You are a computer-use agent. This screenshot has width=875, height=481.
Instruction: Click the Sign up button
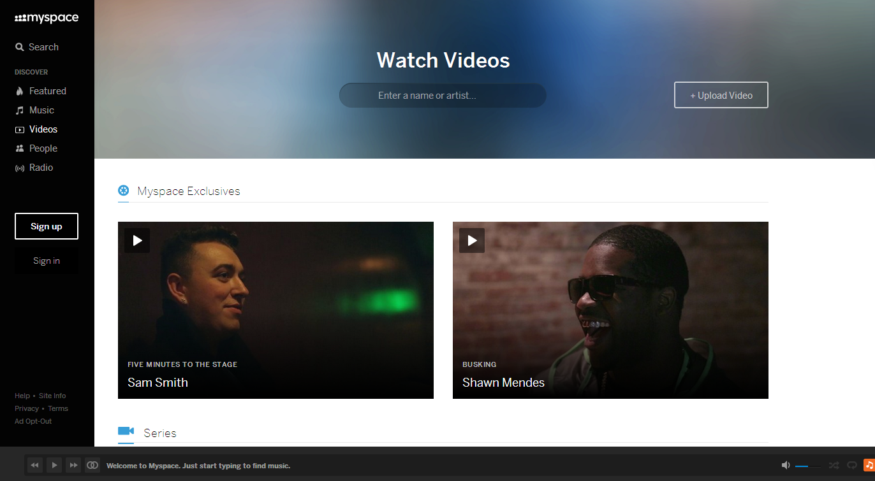click(47, 226)
